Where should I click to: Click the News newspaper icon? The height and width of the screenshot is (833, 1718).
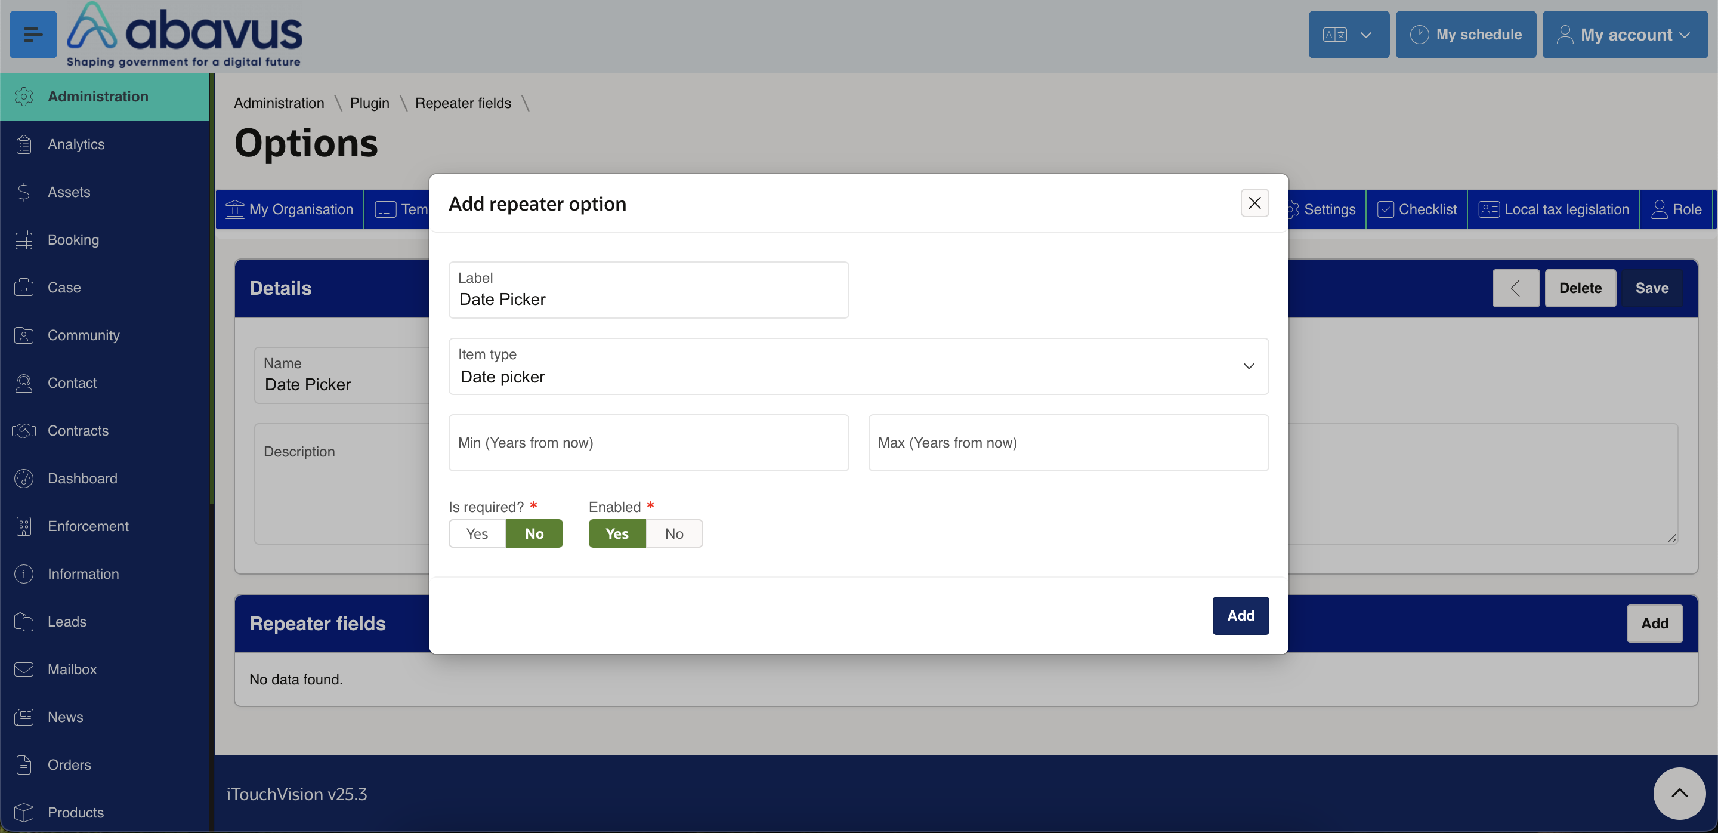[x=24, y=717]
